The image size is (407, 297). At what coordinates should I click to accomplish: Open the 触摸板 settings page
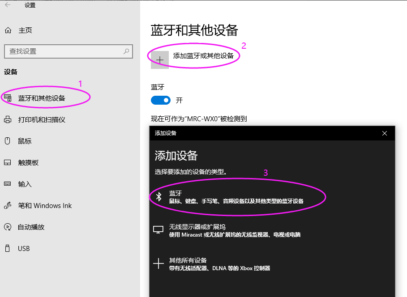click(x=28, y=162)
